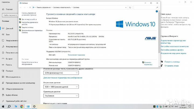
Task: Open taskbar search magnifier
Action: pyautogui.click(x=9, y=106)
